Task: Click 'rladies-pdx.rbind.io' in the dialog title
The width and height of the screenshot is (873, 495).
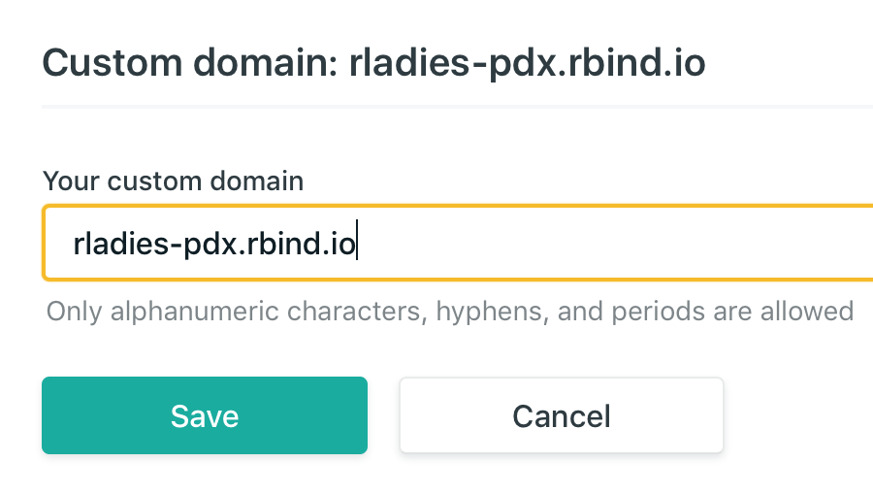Action: tap(528, 62)
